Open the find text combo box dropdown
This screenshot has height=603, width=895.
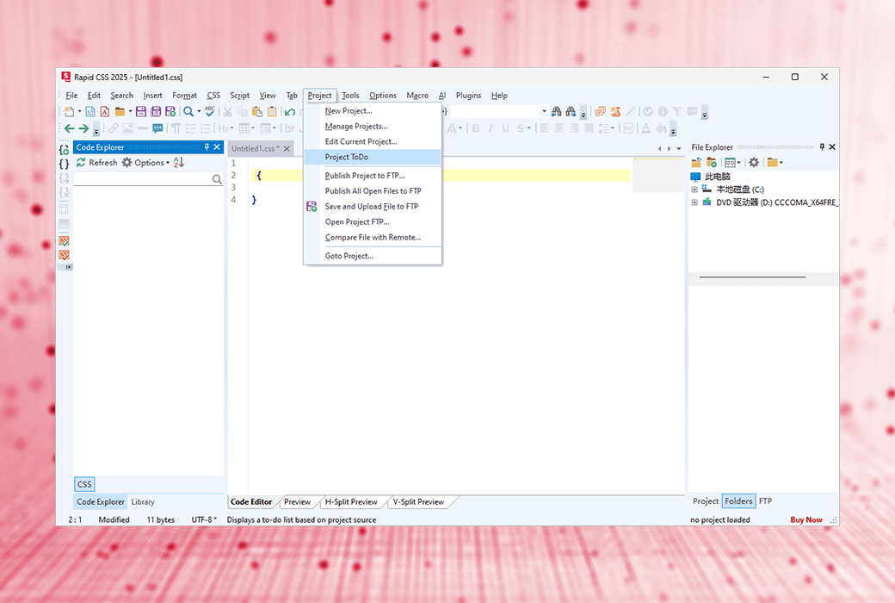544,111
